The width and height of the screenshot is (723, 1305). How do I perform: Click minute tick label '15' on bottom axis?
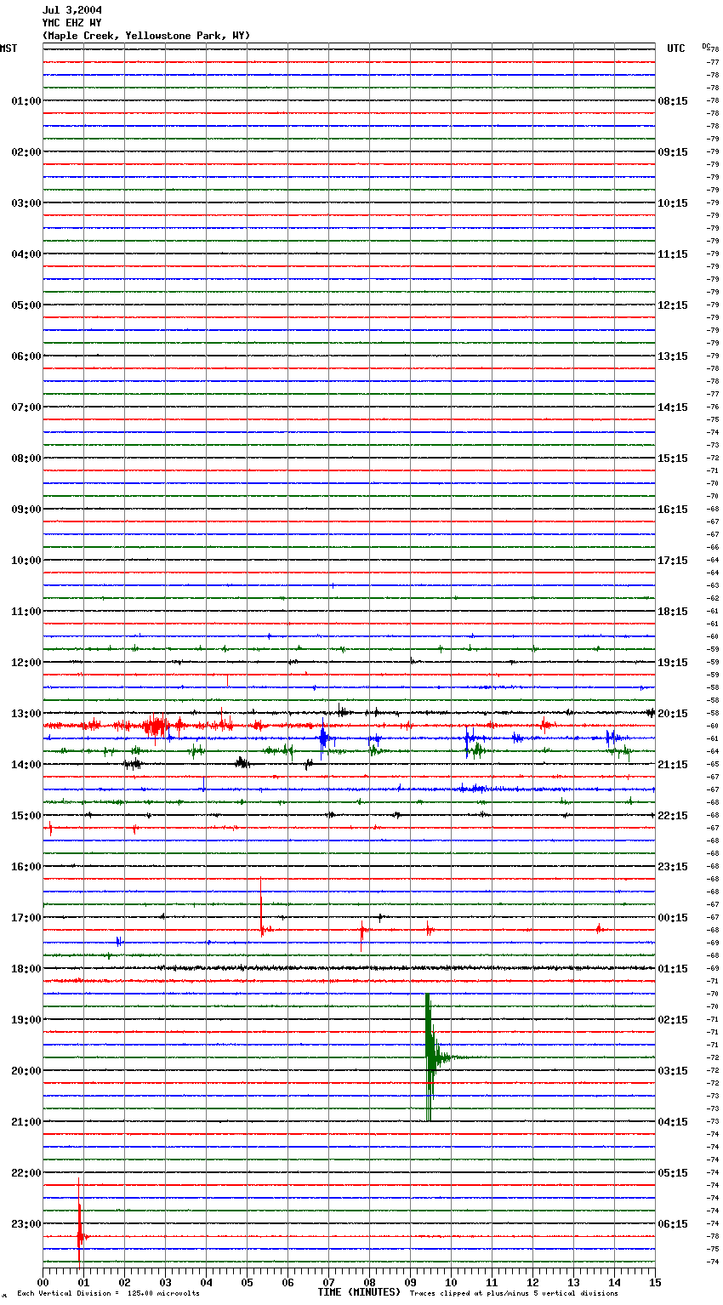655,1282
